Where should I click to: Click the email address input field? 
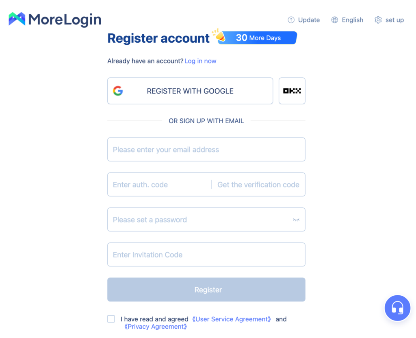[x=206, y=149]
